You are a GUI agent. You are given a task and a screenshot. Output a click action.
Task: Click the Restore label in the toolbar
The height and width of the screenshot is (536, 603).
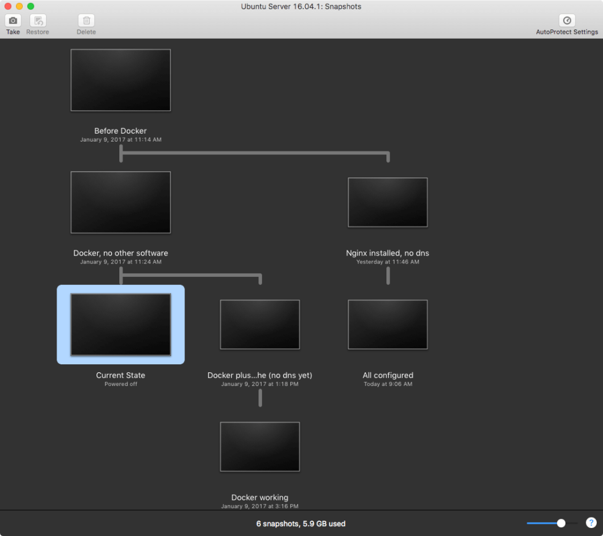click(x=37, y=32)
